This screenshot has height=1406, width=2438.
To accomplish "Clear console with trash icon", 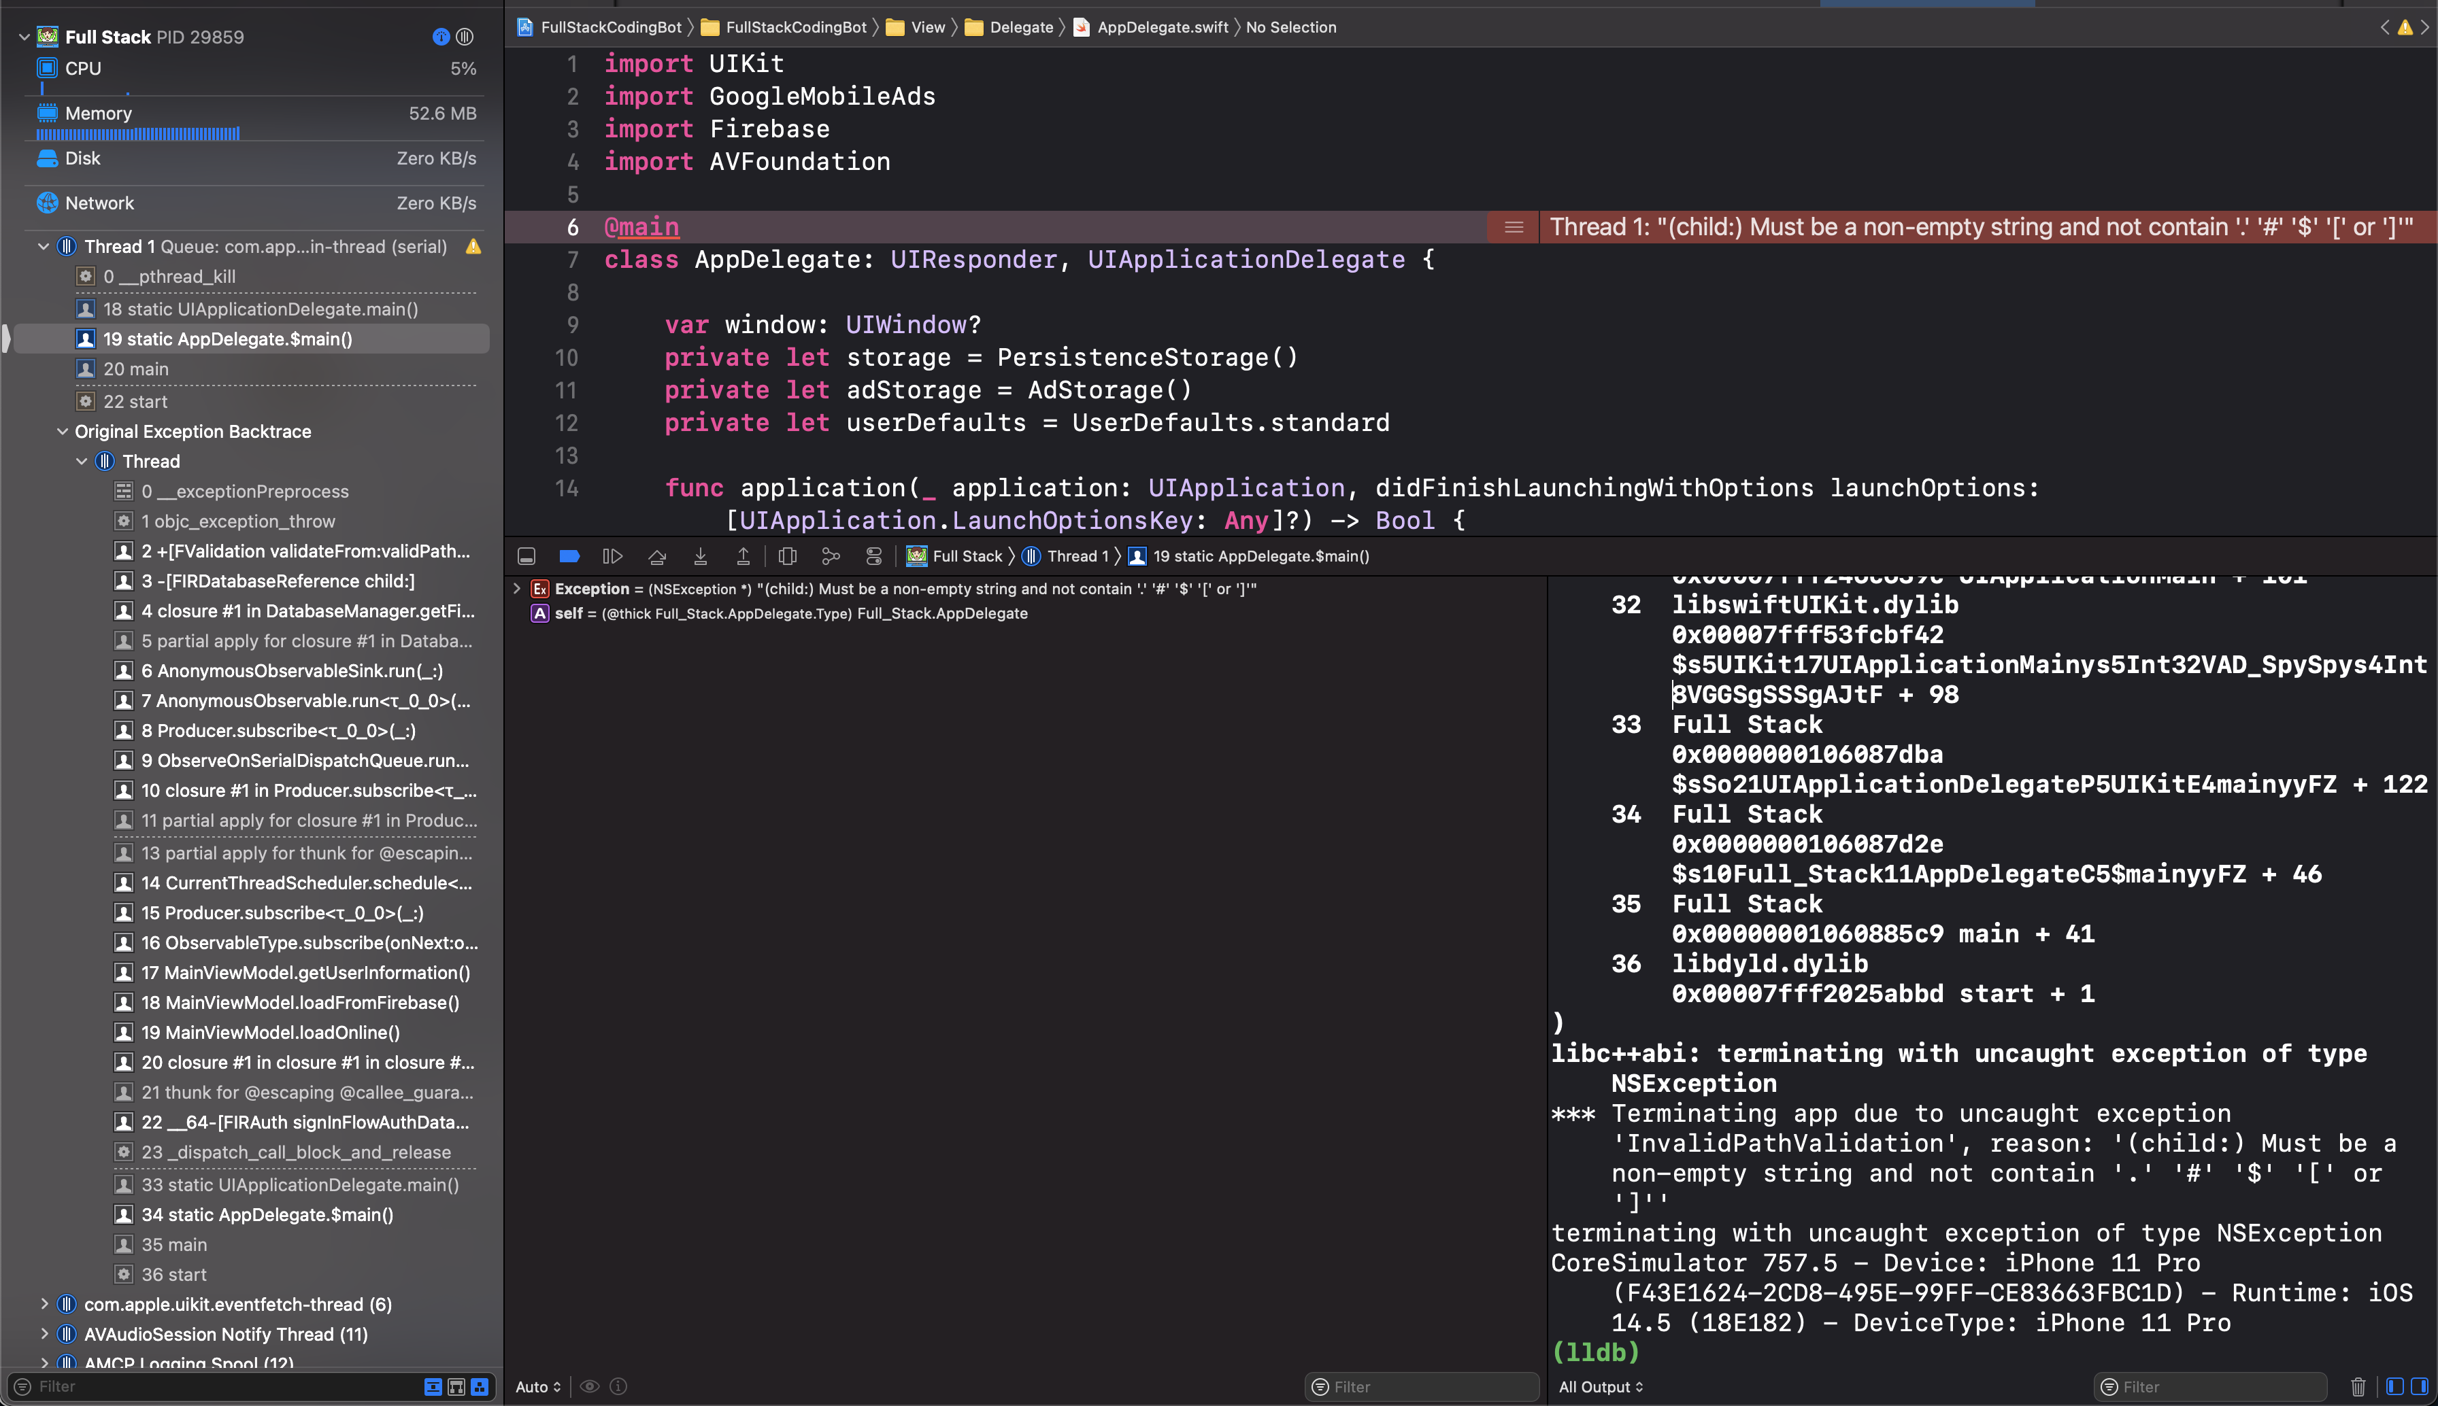I will click(x=2358, y=1387).
